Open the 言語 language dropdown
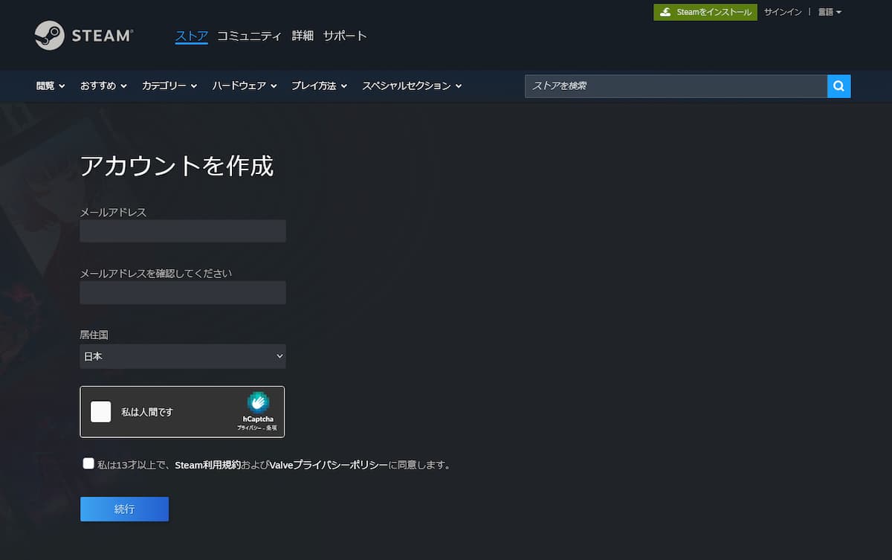Screen dimensions: 892x560 coord(830,12)
